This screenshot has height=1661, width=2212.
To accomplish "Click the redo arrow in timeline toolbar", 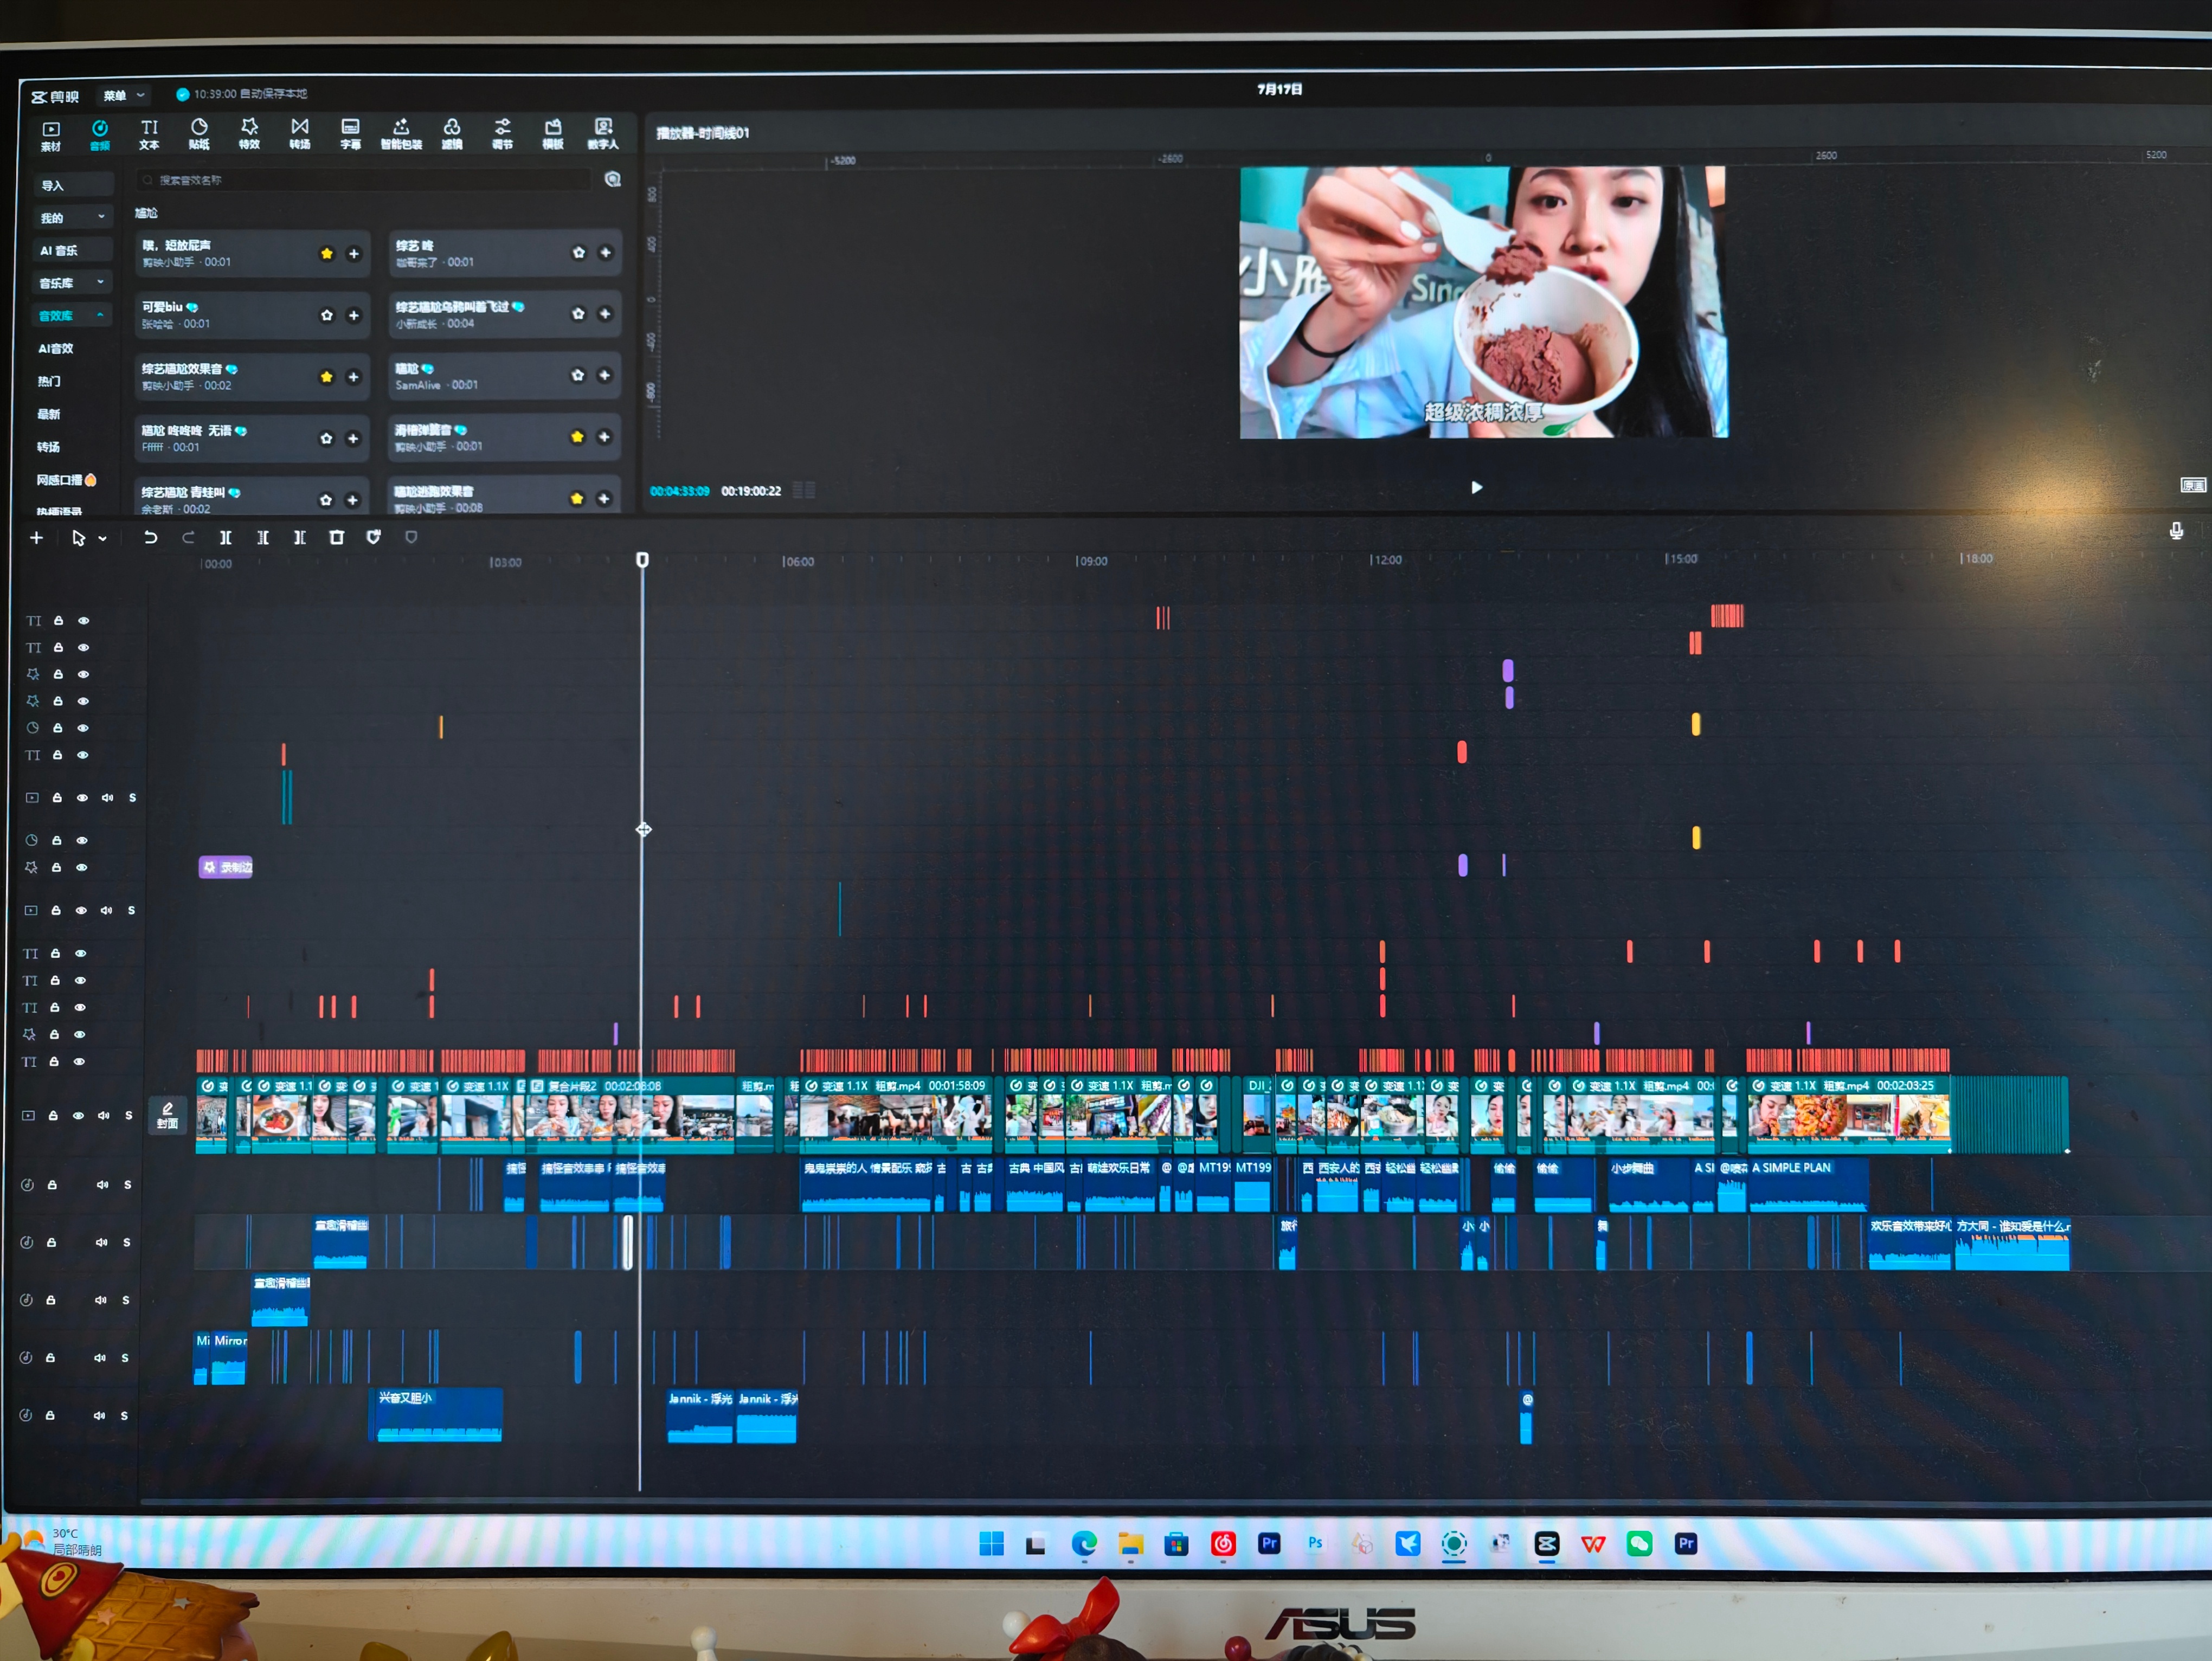I will point(188,537).
